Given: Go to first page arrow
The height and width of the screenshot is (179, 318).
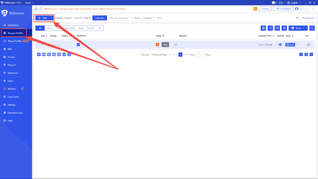Looking at the screenshot, I should pos(173,55).
